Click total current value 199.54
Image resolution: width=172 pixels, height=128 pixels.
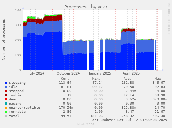(65, 116)
